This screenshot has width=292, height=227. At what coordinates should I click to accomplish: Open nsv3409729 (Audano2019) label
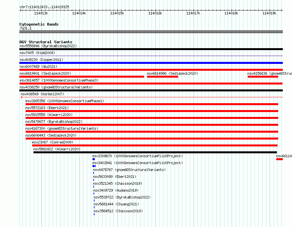116,190
